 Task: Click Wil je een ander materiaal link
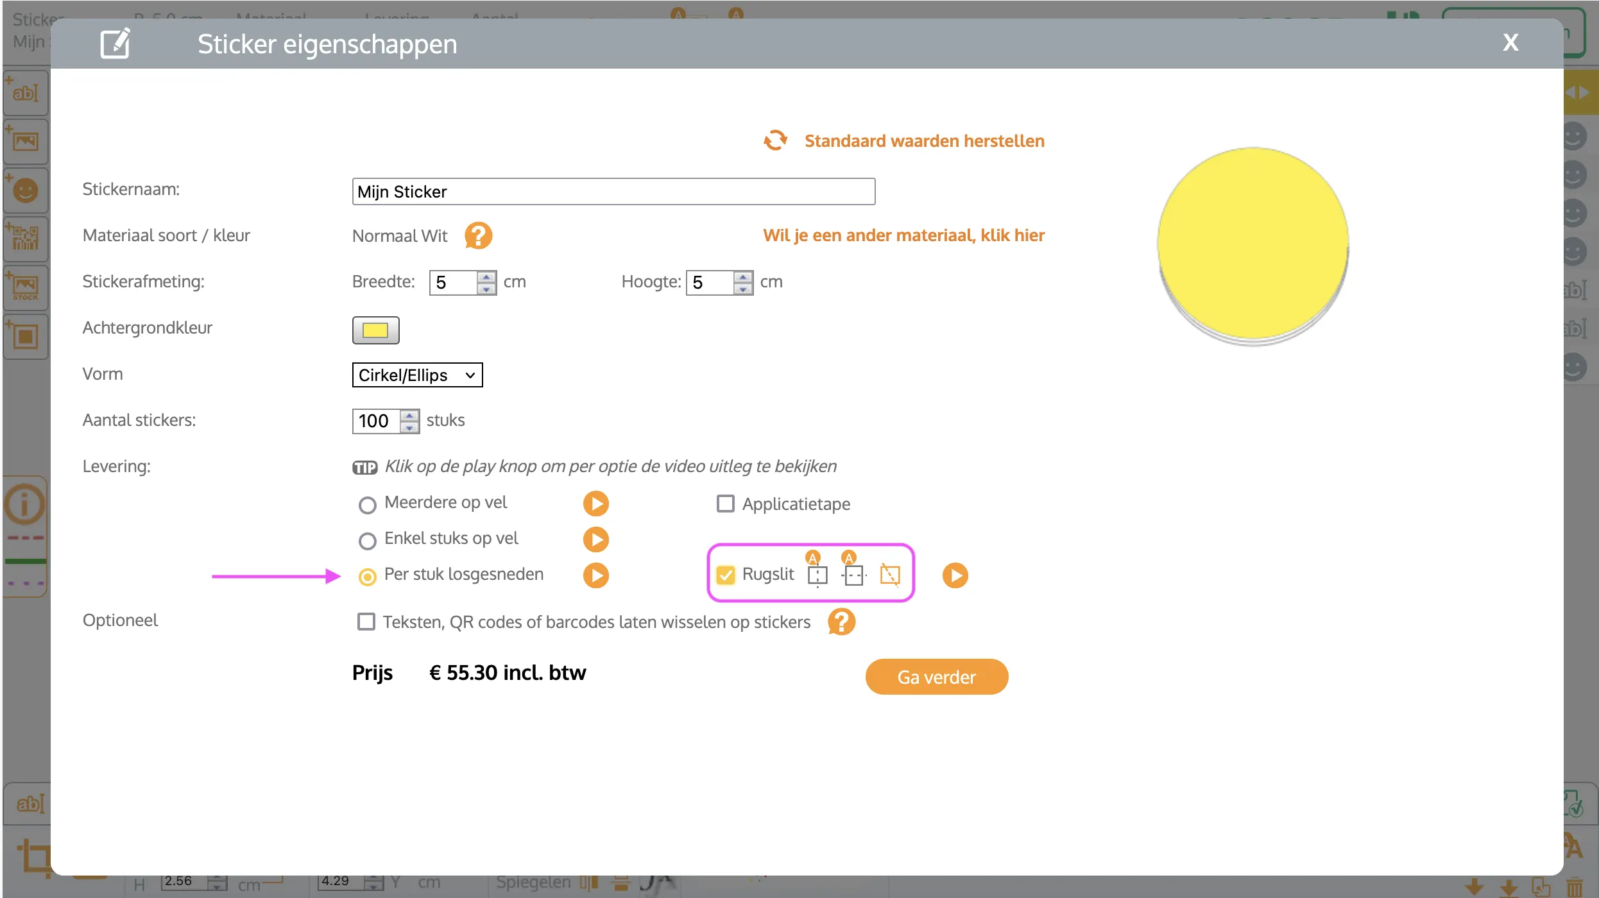pyautogui.click(x=903, y=235)
